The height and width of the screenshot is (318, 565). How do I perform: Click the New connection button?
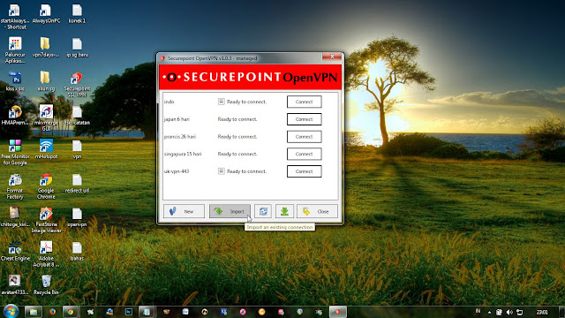click(184, 211)
